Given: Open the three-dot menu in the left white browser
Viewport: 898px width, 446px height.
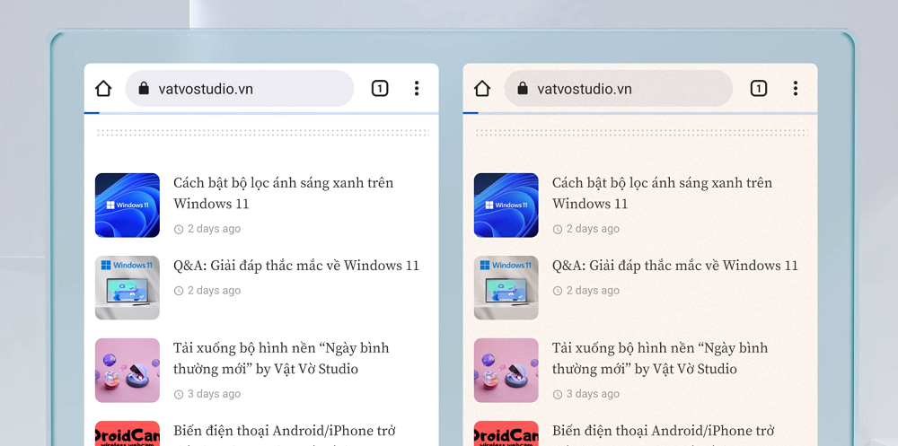Looking at the screenshot, I should (x=417, y=88).
